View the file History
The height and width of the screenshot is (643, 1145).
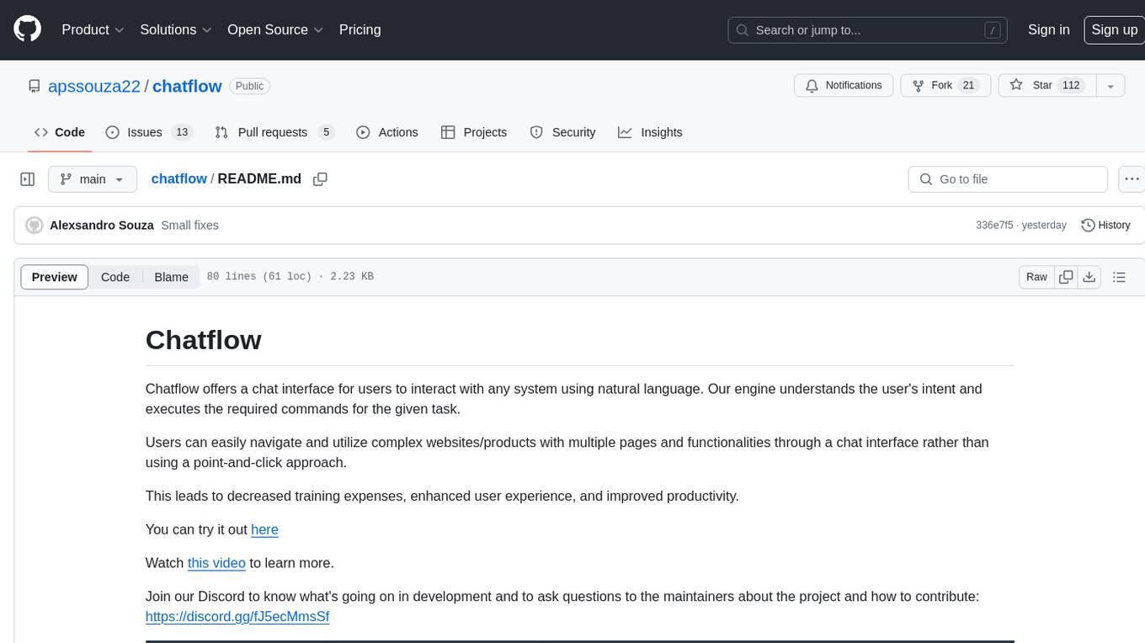click(x=1105, y=225)
